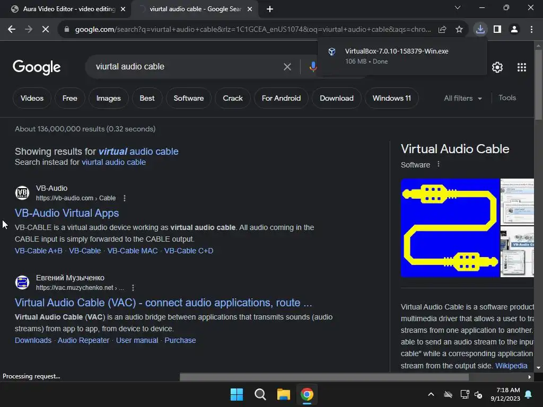Open User manual sitelink

(137, 341)
